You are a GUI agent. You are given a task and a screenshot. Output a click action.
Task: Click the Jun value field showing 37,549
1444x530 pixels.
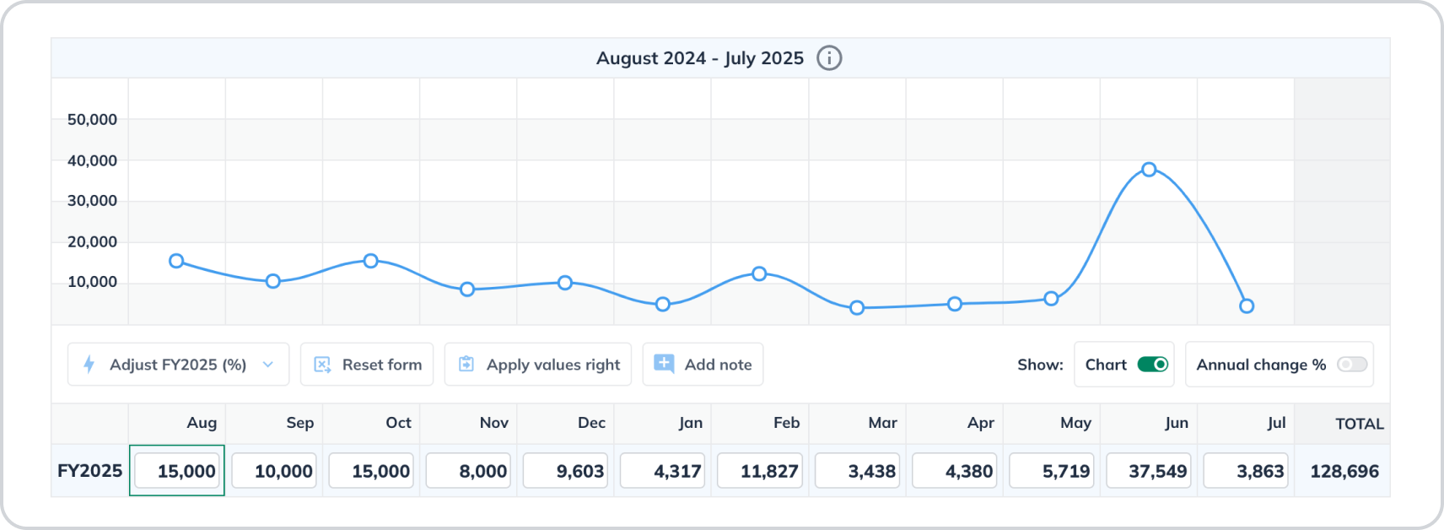pos(1149,471)
